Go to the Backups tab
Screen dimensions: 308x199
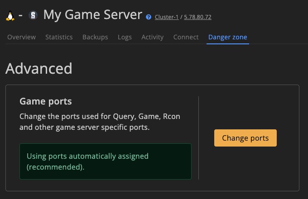(x=95, y=37)
